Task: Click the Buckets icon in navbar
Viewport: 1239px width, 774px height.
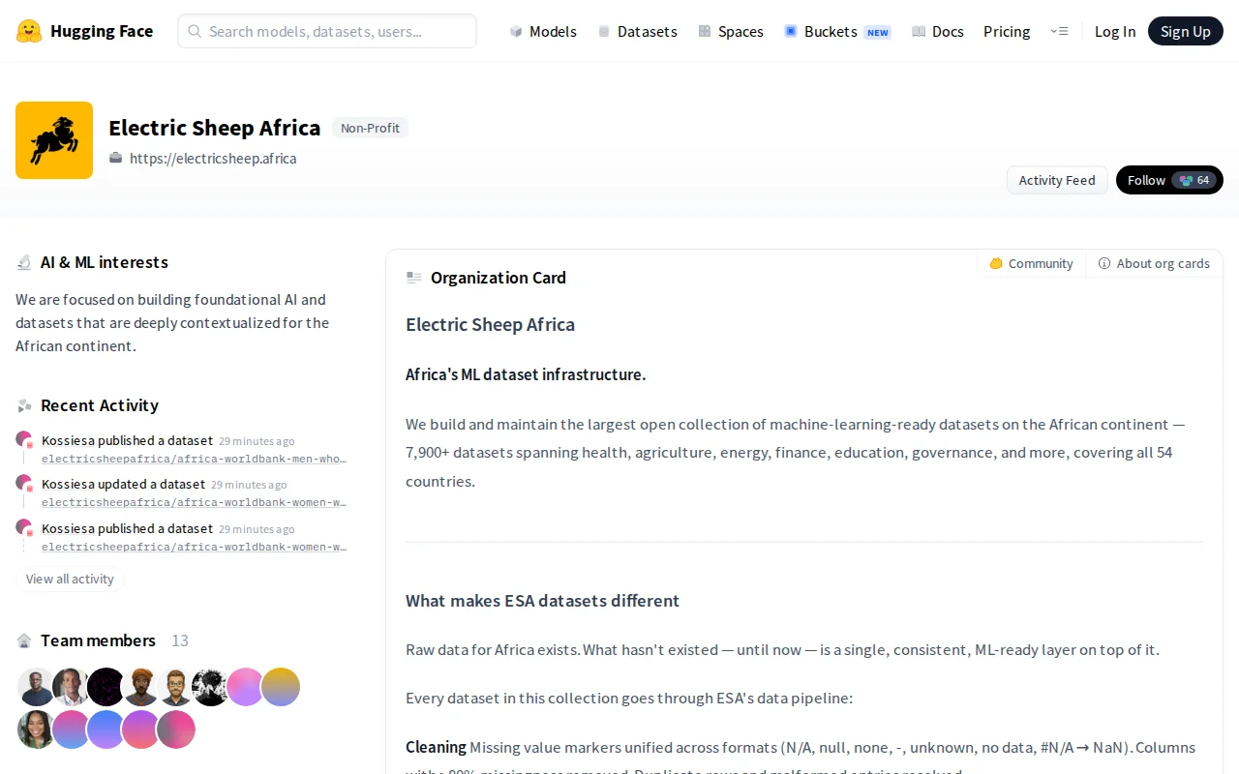Action: (791, 31)
